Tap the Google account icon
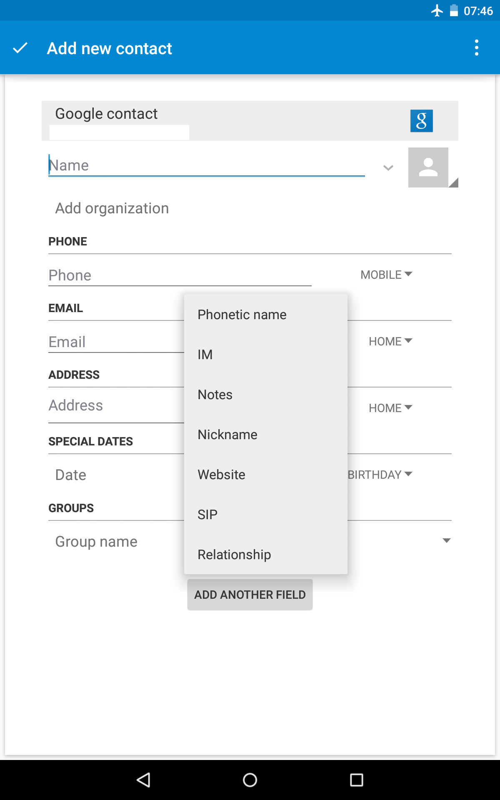This screenshot has height=800, width=500. click(421, 121)
